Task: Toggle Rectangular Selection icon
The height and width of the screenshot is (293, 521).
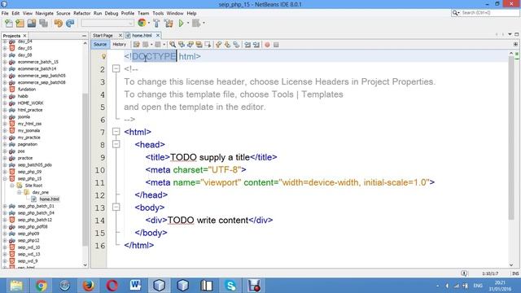Action: click(x=208, y=45)
